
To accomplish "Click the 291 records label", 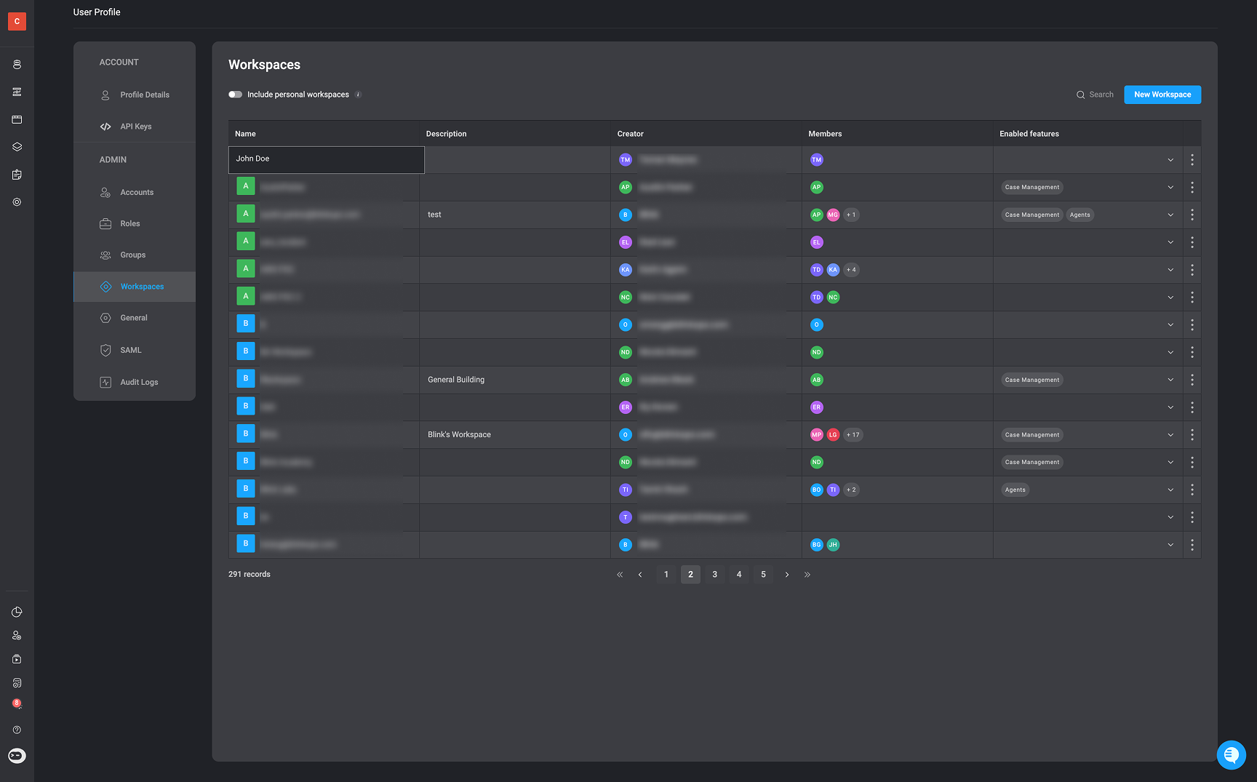I will [x=250, y=575].
